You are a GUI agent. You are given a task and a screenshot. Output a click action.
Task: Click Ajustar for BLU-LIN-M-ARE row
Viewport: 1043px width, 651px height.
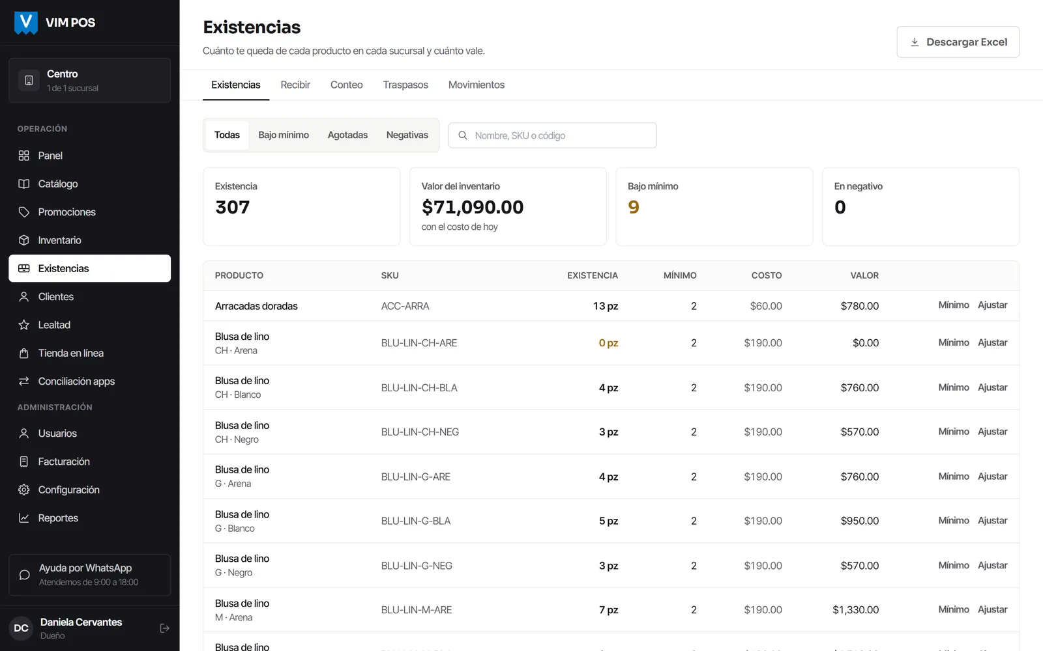[x=992, y=609]
